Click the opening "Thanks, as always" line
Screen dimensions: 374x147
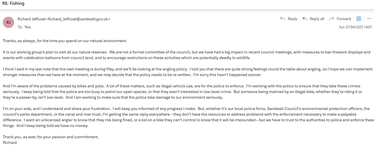coord(65,41)
